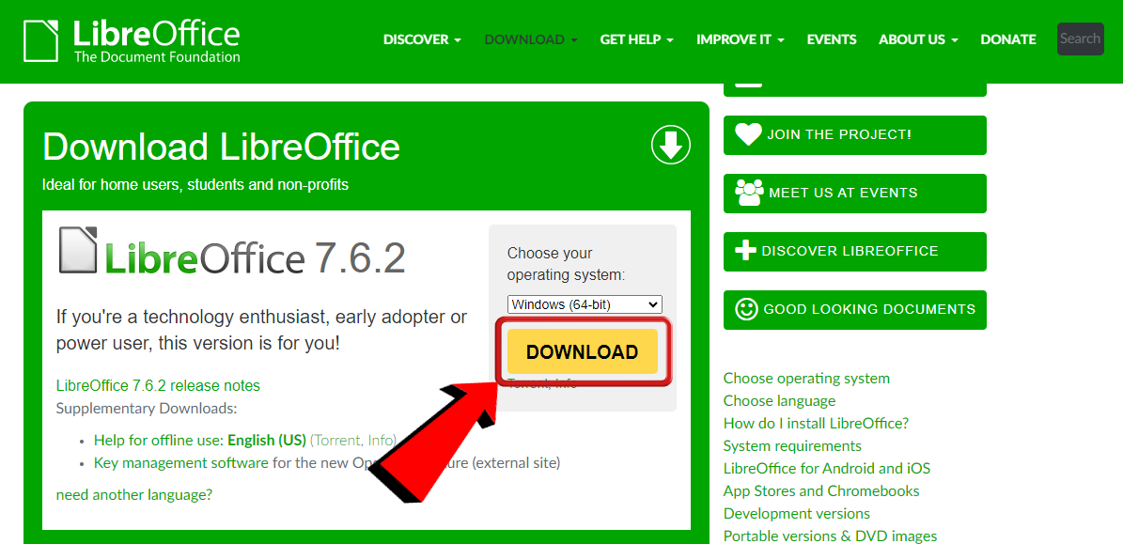Viewport: 1123px width, 544px height.
Task: Click need another language?
Action: [134, 494]
